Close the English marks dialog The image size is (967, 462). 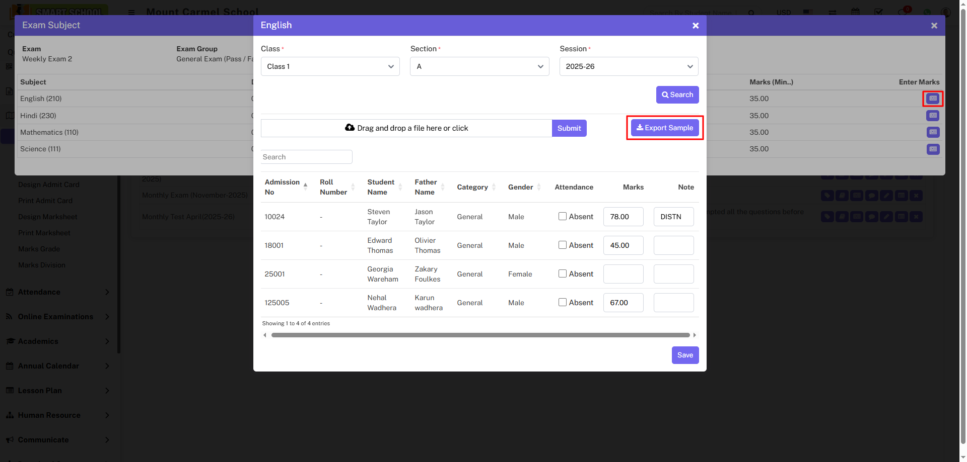tap(695, 26)
